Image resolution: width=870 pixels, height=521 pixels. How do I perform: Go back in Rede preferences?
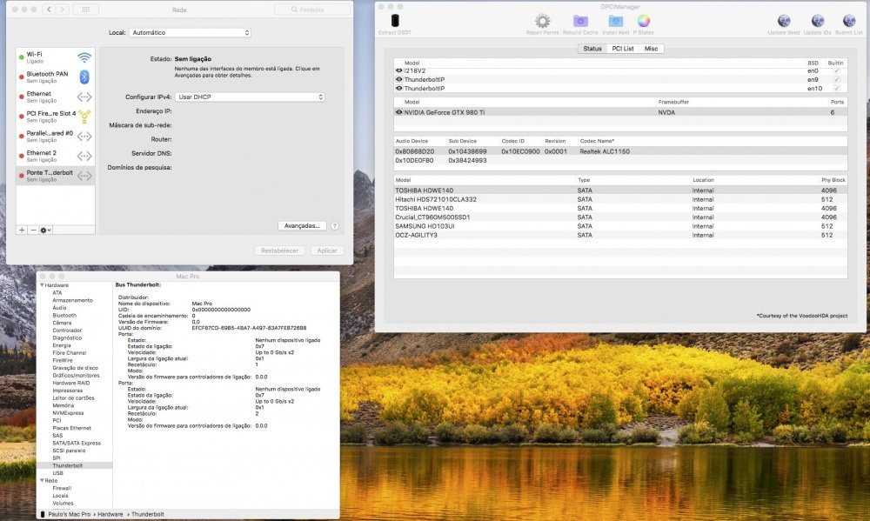click(49, 10)
